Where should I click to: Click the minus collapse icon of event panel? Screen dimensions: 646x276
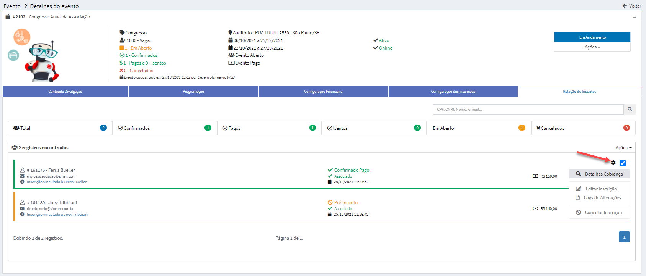click(634, 17)
